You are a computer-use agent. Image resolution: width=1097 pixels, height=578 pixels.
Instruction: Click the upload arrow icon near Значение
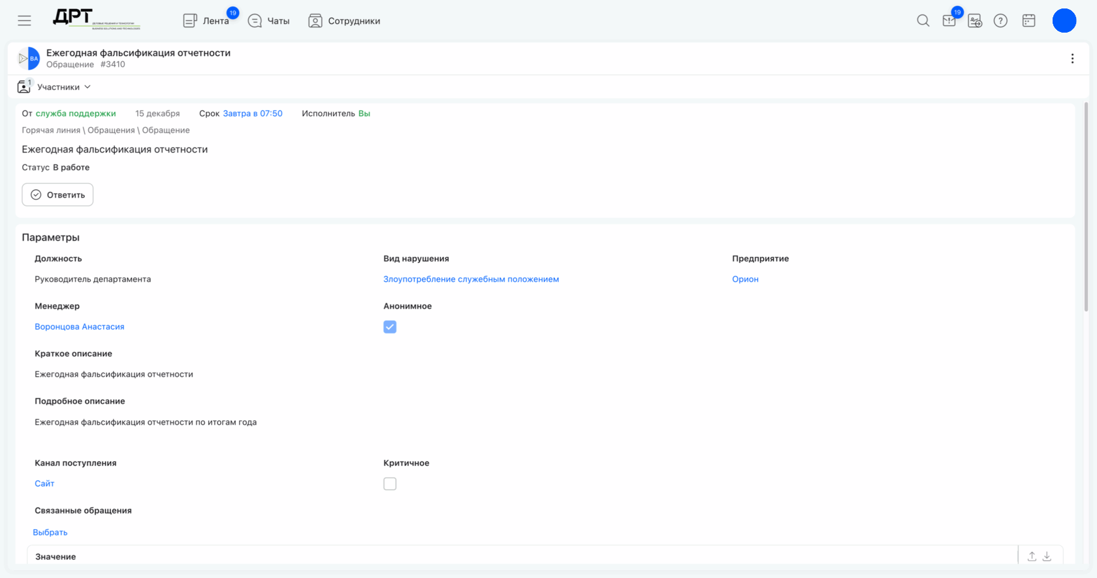1032,556
